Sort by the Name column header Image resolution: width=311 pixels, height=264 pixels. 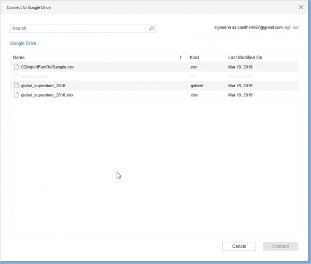tap(19, 58)
